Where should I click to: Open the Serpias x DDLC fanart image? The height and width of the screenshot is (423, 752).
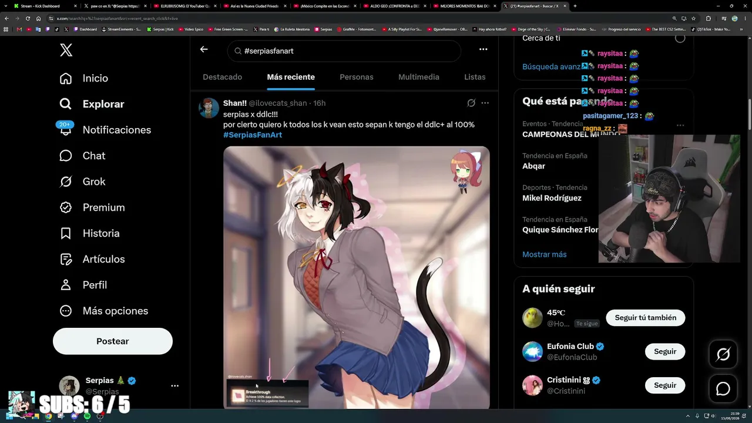[x=357, y=277]
